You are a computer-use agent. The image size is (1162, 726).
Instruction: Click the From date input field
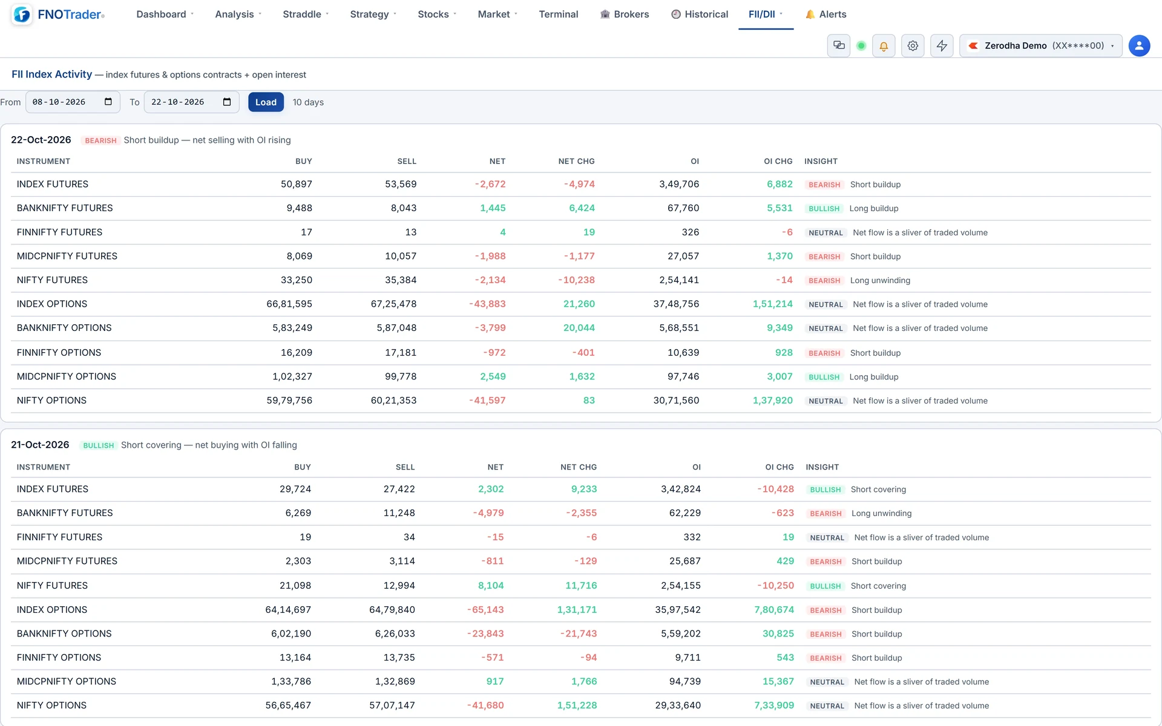click(x=73, y=102)
